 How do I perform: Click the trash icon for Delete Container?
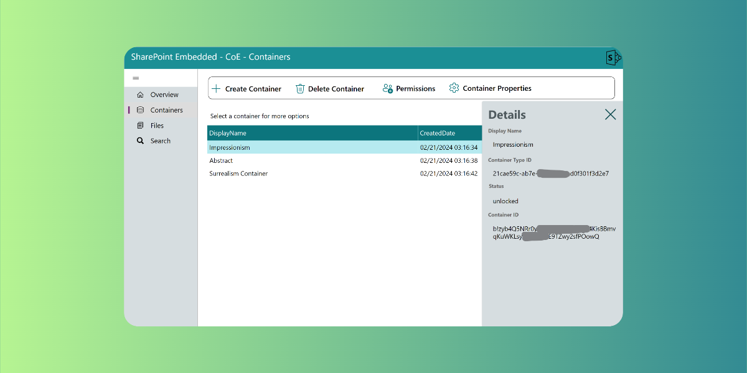pos(300,88)
